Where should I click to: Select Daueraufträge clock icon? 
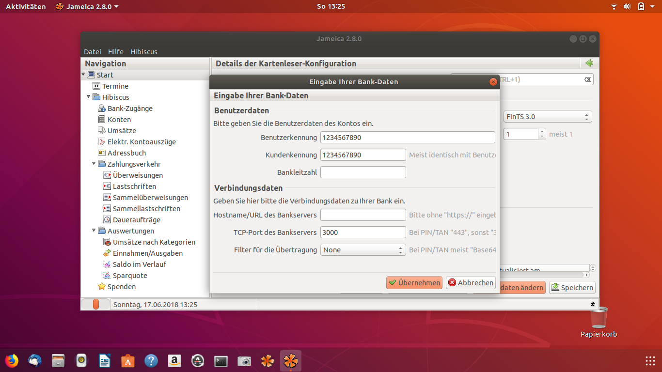[x=107, y=220]
